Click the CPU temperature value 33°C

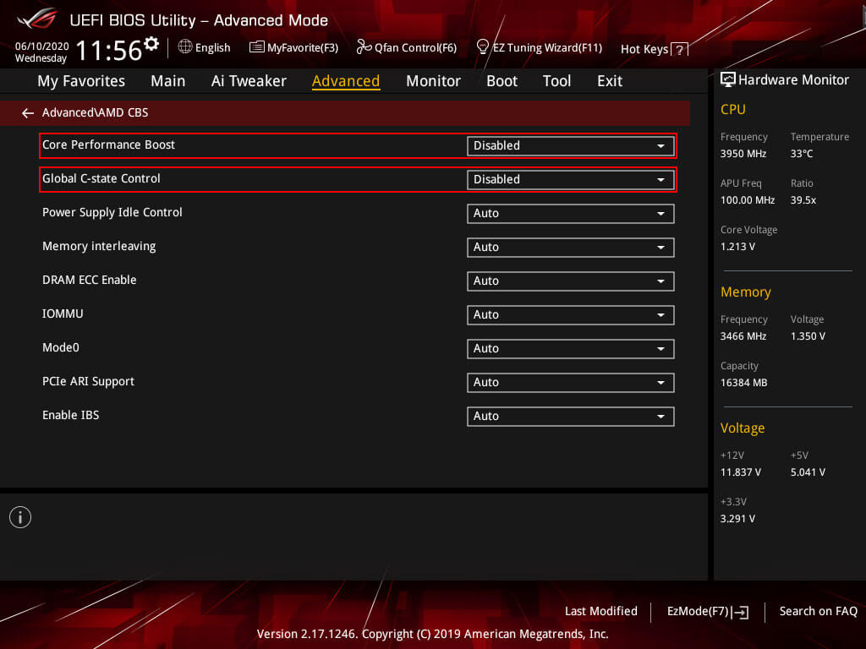point(802,154)
